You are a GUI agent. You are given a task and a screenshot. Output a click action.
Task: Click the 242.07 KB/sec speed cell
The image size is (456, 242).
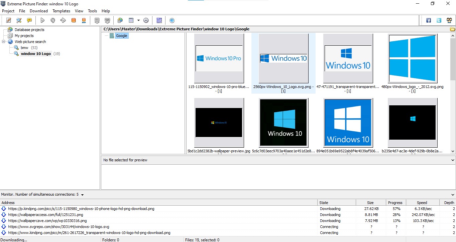point(423,215)
